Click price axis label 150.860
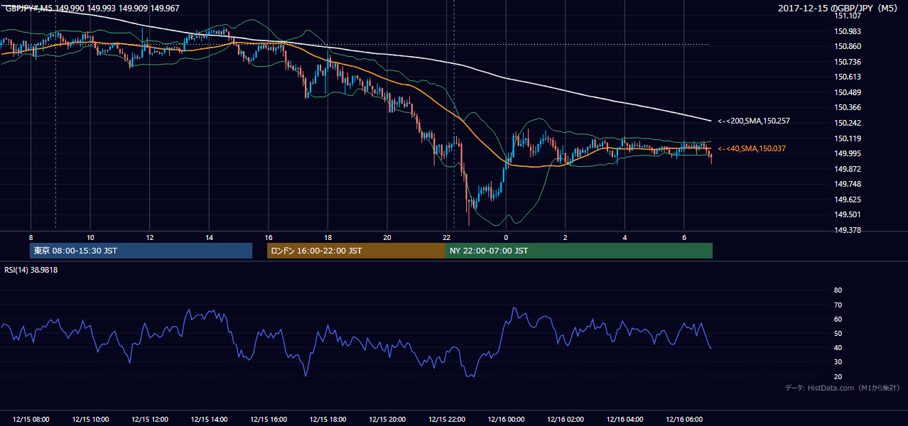Viewport: 908px width, 426px height. pos(848,46)
